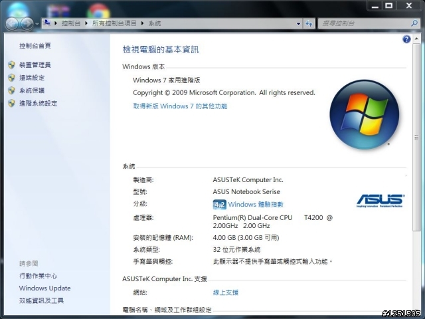The image size is (425, 319).
Task: Expand arrow before 控制台 breadcrumb
Action: 56,23
